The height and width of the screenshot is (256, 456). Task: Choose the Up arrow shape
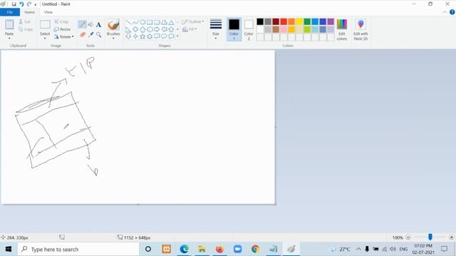pyautogui.click(x=171, y=29)
